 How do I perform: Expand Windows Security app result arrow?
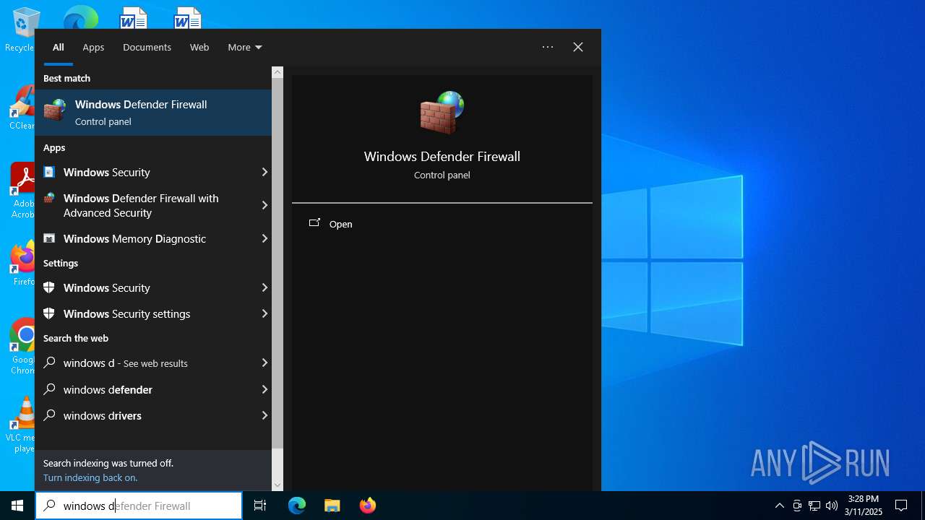point(264,172)
